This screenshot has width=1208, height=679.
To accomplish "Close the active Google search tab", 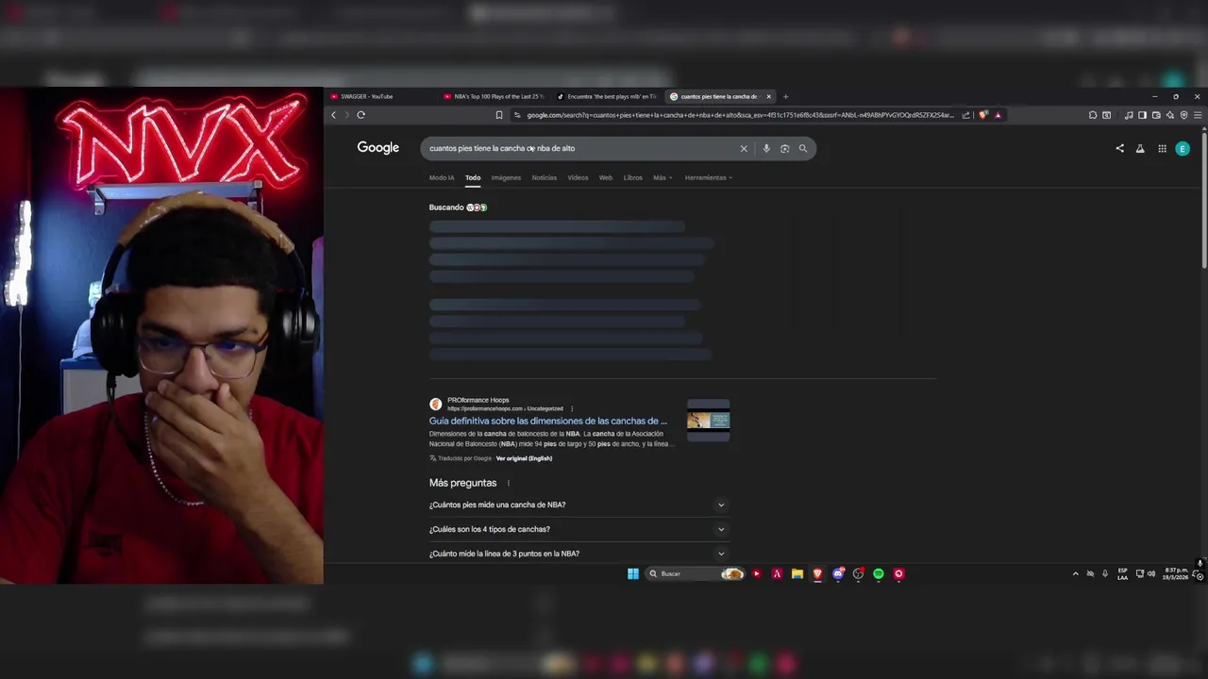I will click(x=768, y=96).
